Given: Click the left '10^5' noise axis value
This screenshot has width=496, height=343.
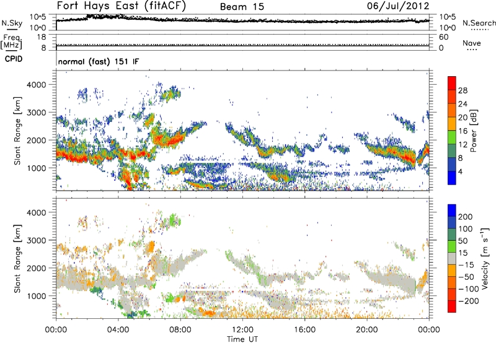Looking at the screenshot, I should (38, 17).
